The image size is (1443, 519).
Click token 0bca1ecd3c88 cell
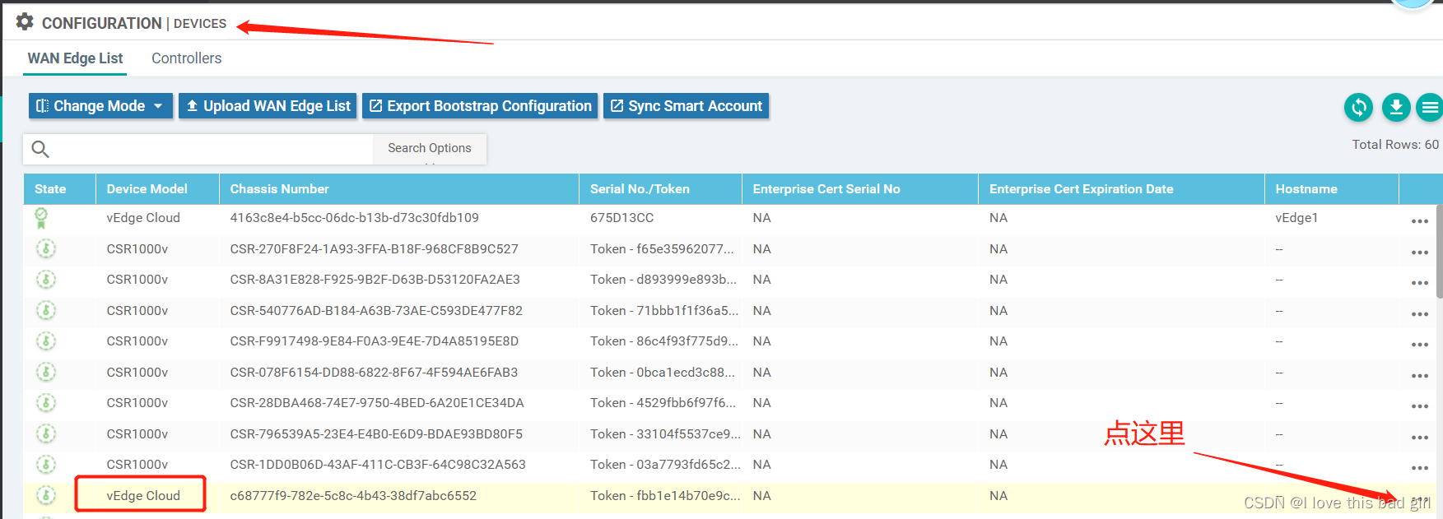(x=663, y=372)
